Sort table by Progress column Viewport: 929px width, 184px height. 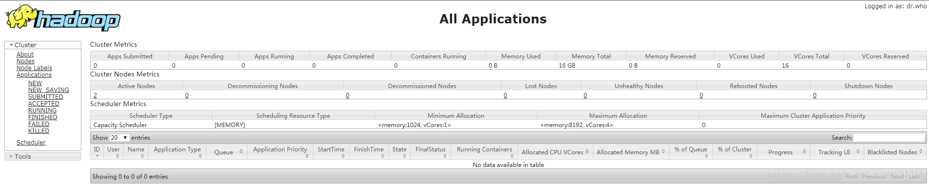[784, 152]
